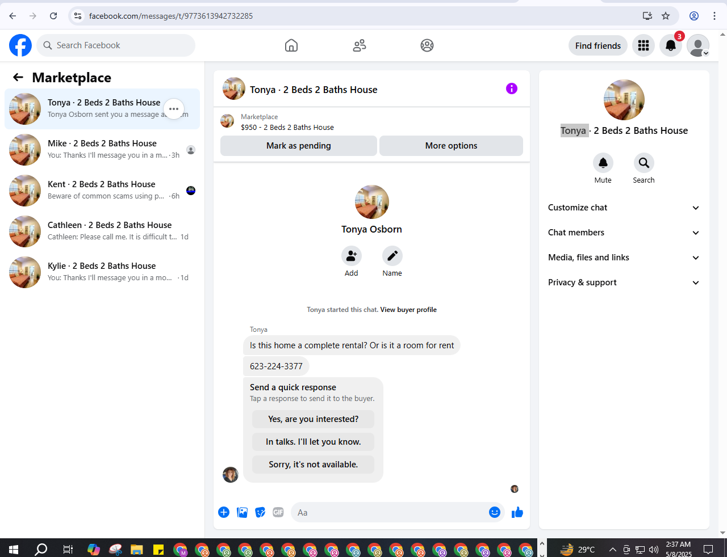The height and width of the screenshot is (557, 727).
Task: Open the emoji picker smiley icon
Action: 495,512
